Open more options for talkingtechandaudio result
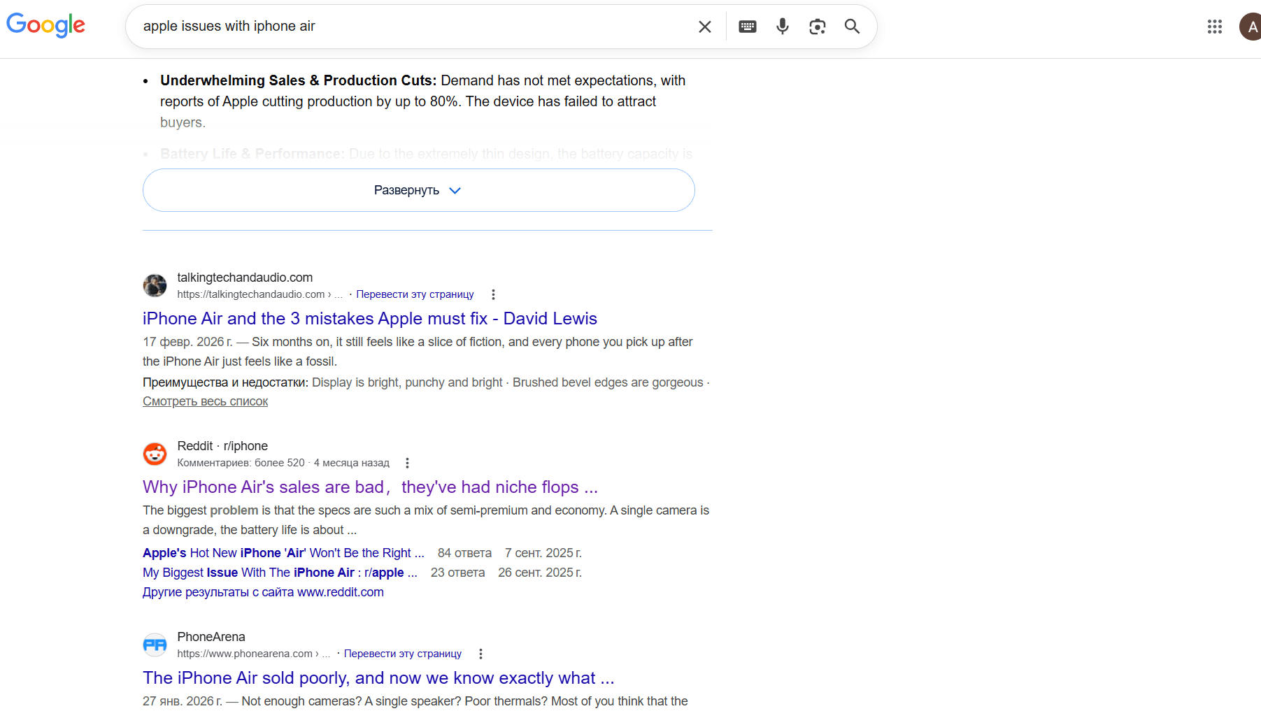Screen dimensions: 1261x711 [x=493, y=294]
